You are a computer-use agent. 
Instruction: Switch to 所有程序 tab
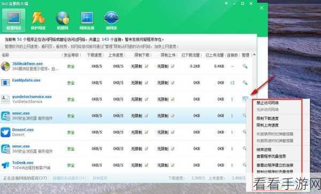100,178
